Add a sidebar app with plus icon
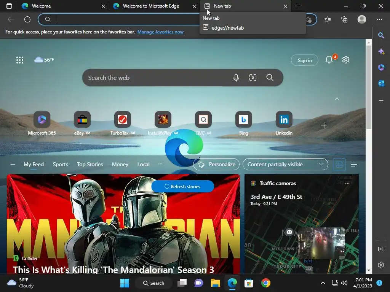 [381, 100]
